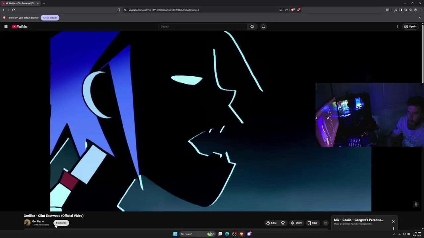Open Brave Shields lion icon
Image resolution: width=424 pixels, height=238 pixels.
(293, 10)
